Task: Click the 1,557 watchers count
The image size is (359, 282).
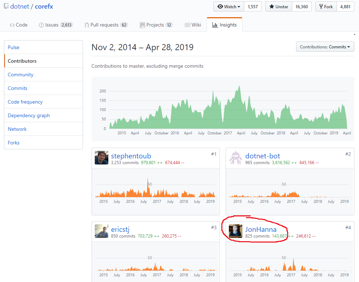Action: pyautogui.click(x=253, y=6)
